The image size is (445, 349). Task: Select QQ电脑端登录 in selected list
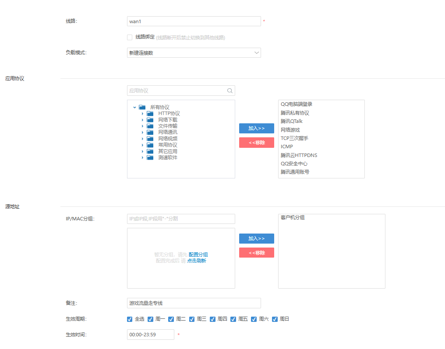pyautogui.click(x=296, y=104)
